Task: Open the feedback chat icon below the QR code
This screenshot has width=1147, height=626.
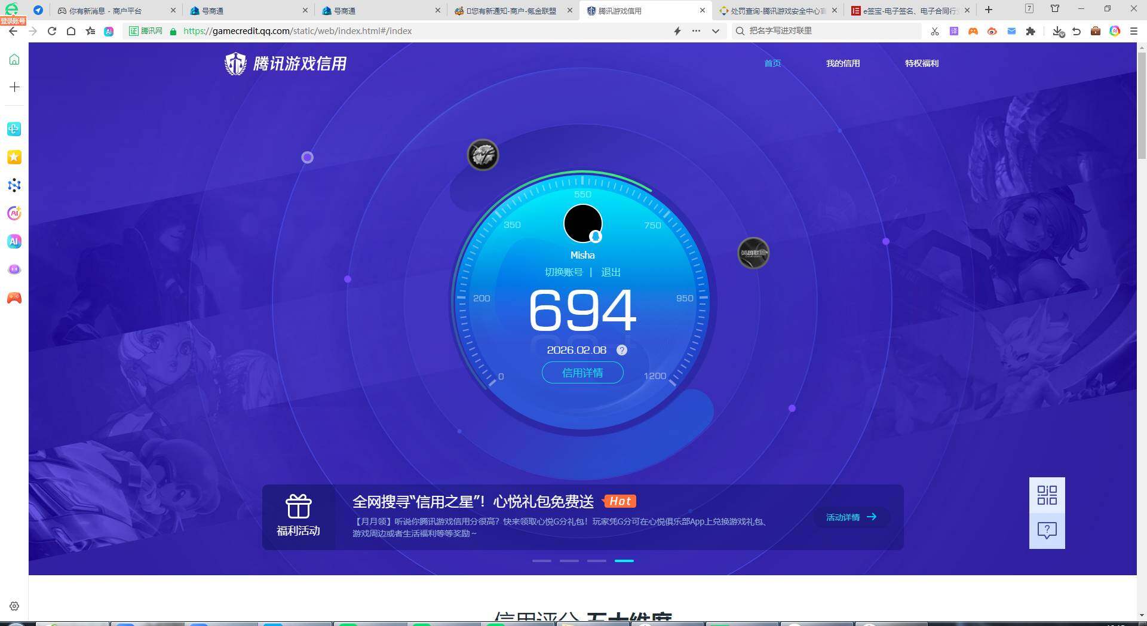Action: tap(1047, 530)
